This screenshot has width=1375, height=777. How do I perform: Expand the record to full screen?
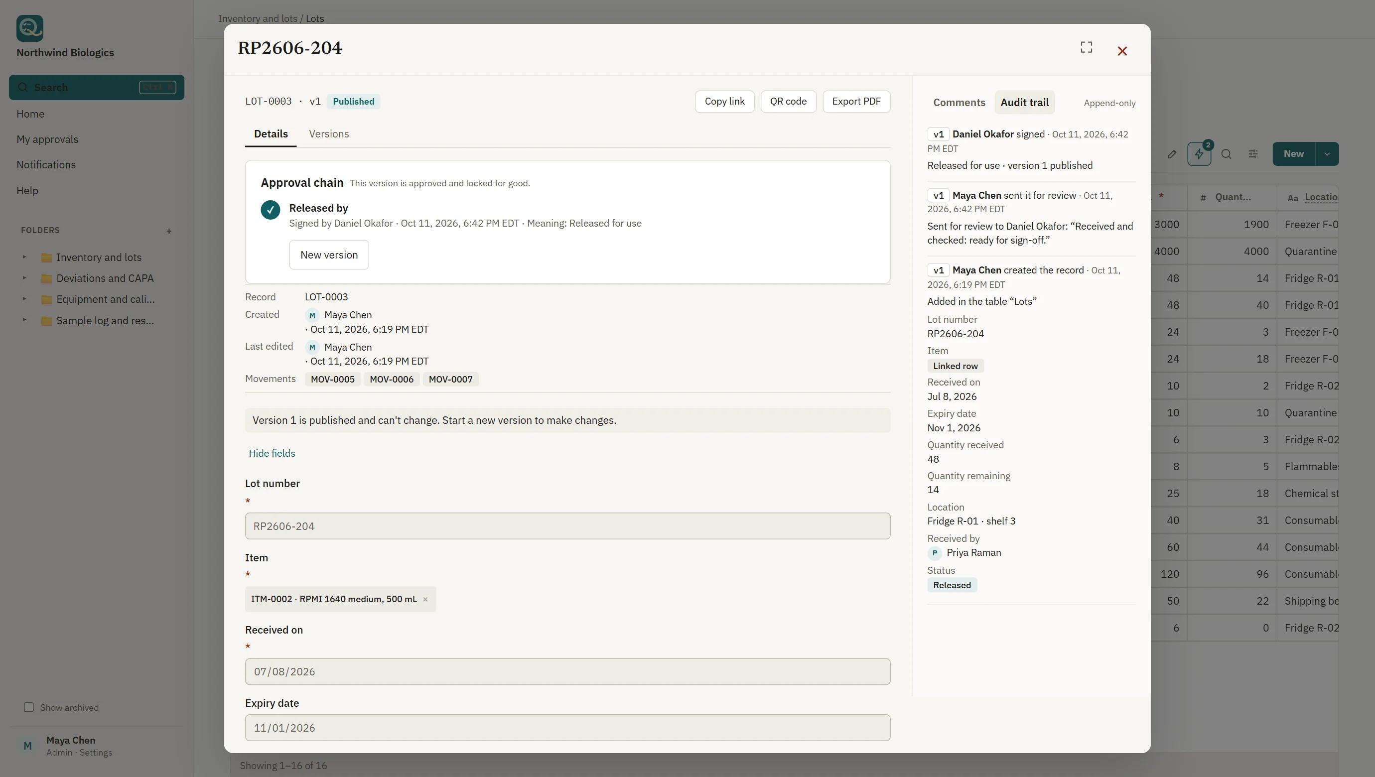pos(1086,47)
